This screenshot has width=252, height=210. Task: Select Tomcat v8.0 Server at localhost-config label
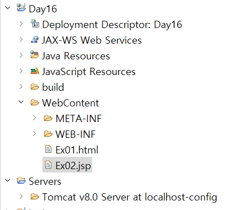(x=130, y=197)
